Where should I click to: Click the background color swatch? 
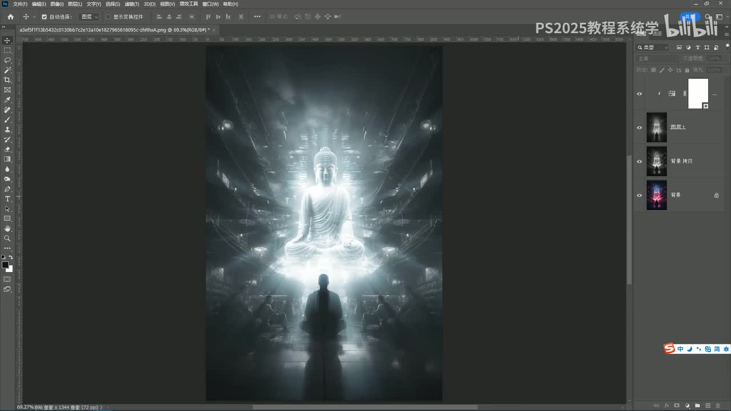click(x=10, y=269)
